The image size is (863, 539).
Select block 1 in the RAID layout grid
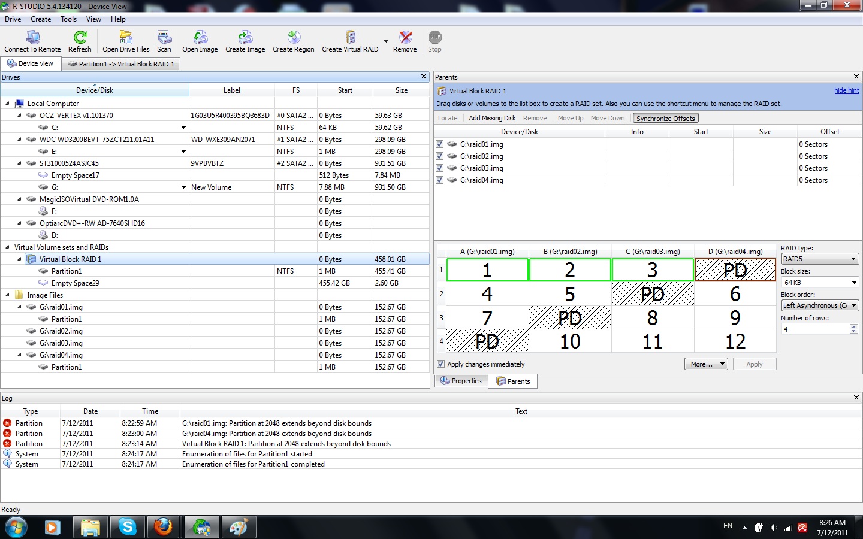coord(487,270)
